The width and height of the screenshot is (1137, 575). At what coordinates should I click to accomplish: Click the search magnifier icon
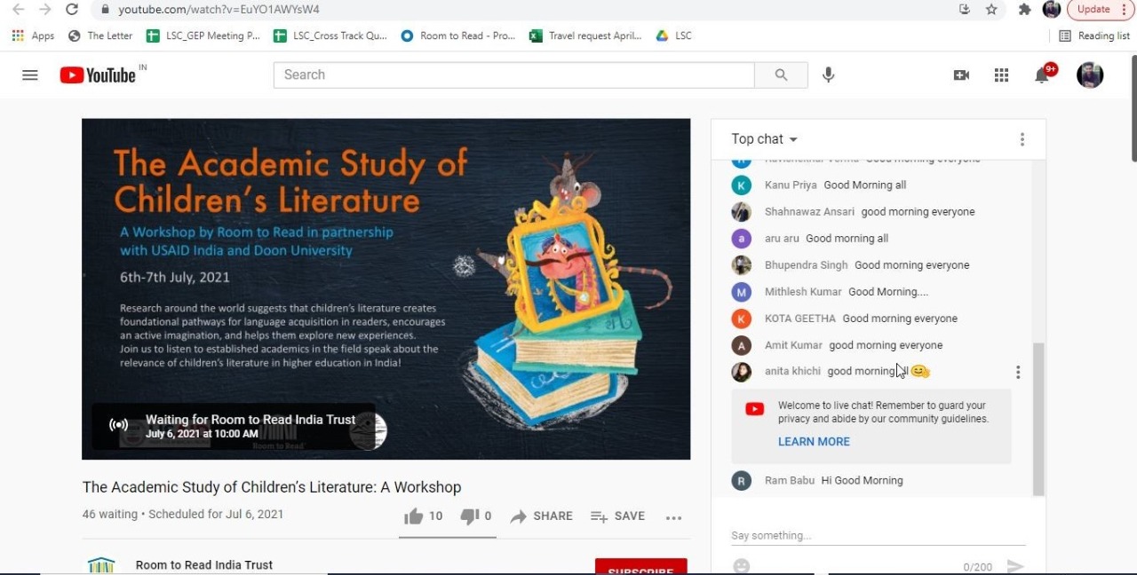pos(780,75)
